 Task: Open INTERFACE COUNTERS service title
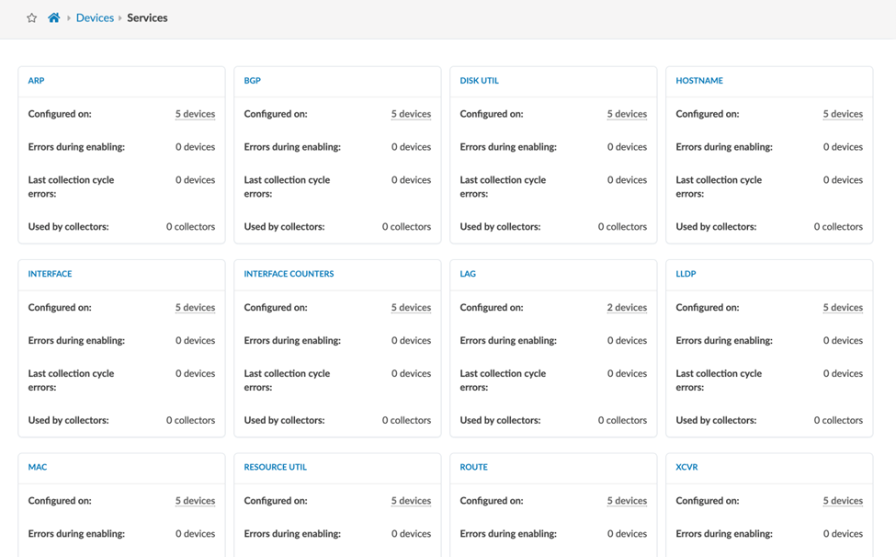(289, 274)
